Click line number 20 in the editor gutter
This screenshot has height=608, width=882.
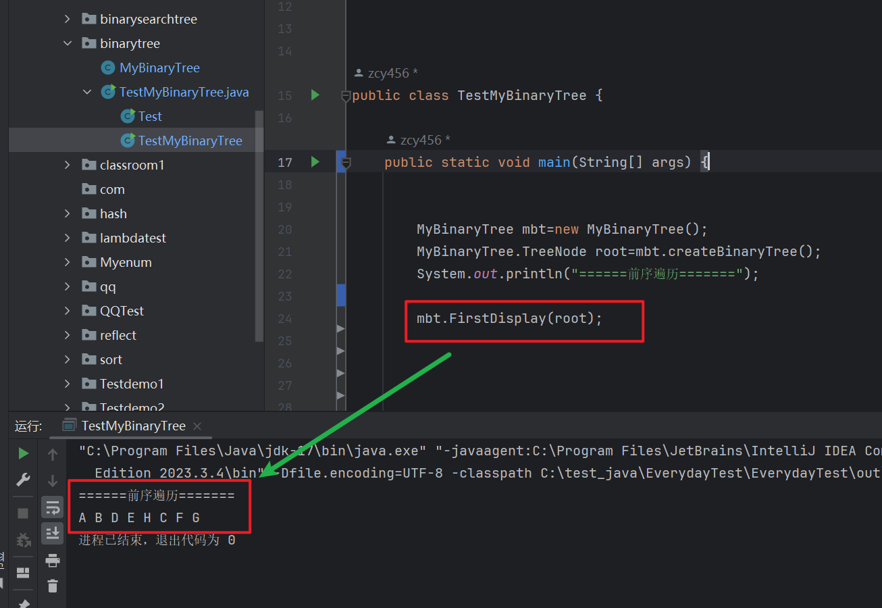285,229
